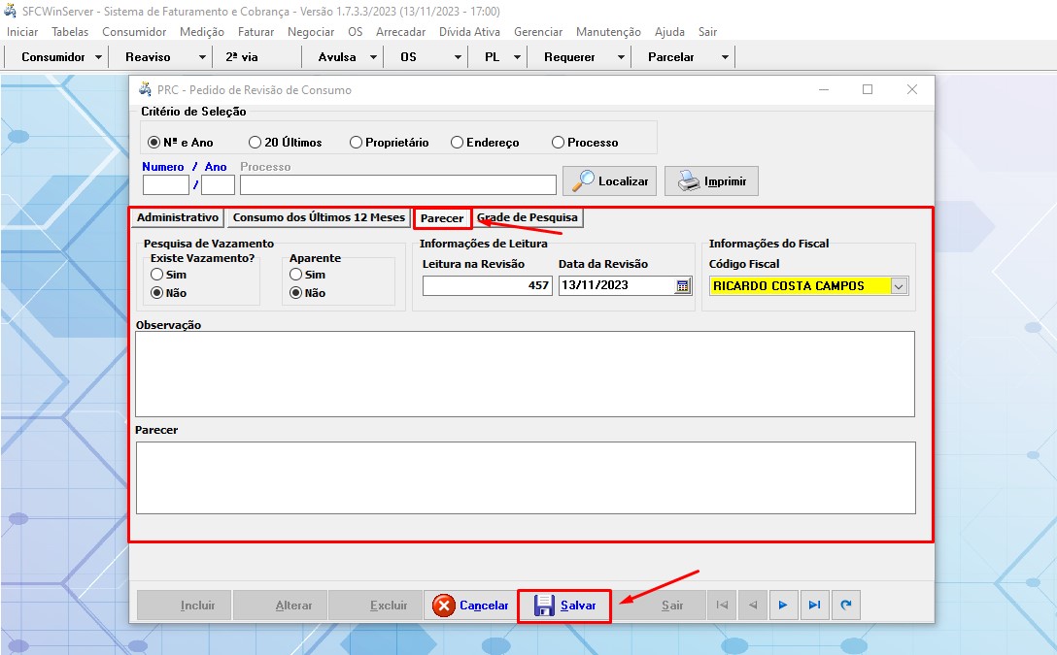Click the refresh arrow in navigation bar

click(846, 606)
